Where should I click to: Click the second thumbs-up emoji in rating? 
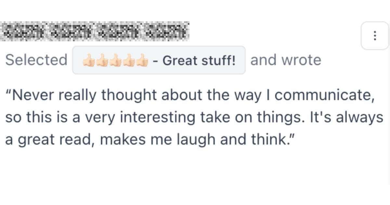[x=102, y=61]
